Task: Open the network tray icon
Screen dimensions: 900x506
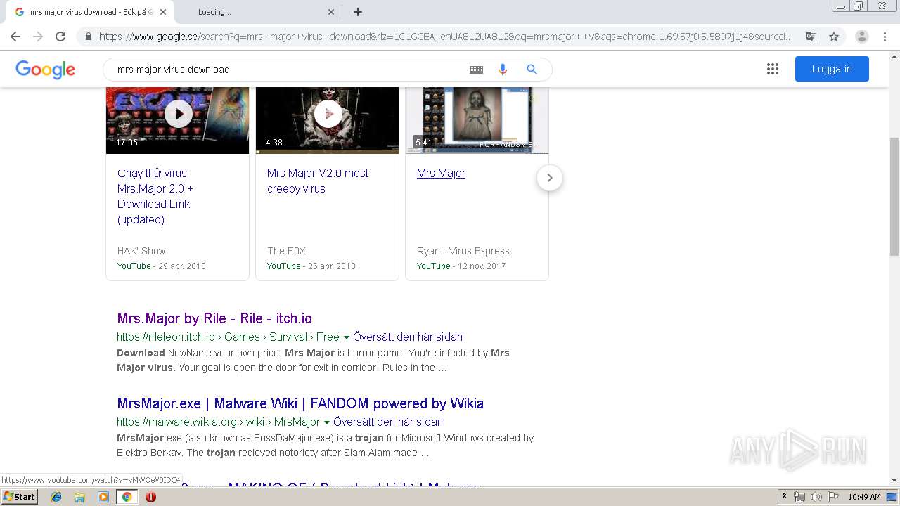Action: pyautogui.click(x=799, y=497)
